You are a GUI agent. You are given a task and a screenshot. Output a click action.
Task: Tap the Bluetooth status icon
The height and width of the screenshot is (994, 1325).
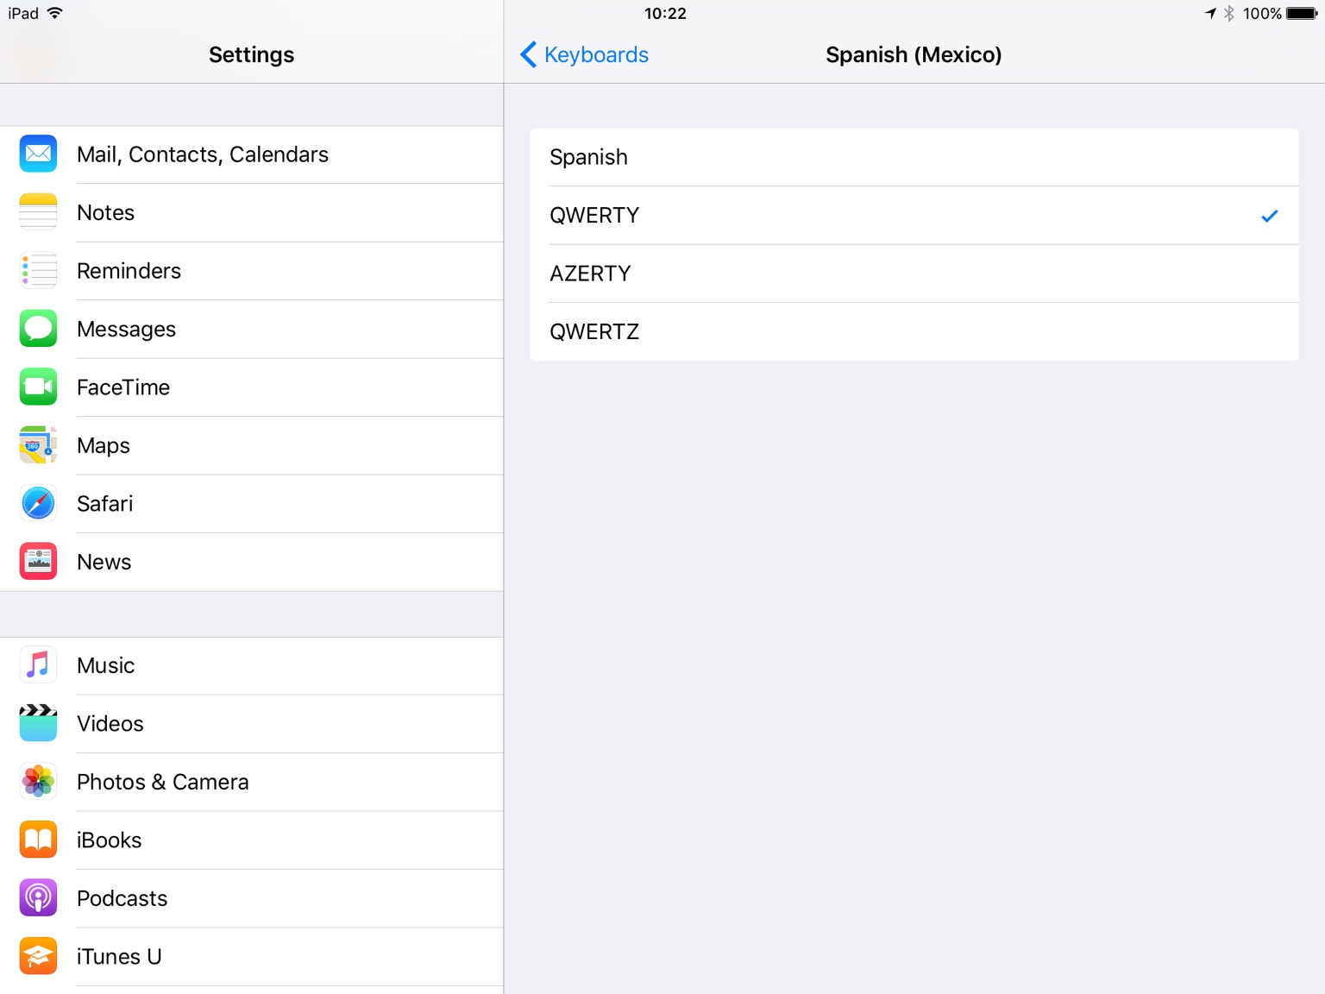pyautogui.click(x=1229, y=14)
